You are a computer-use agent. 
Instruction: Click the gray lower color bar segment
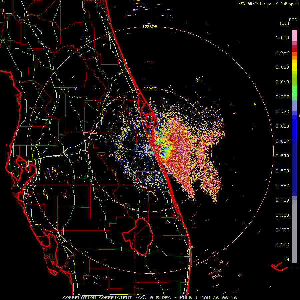tap(294, 232)
